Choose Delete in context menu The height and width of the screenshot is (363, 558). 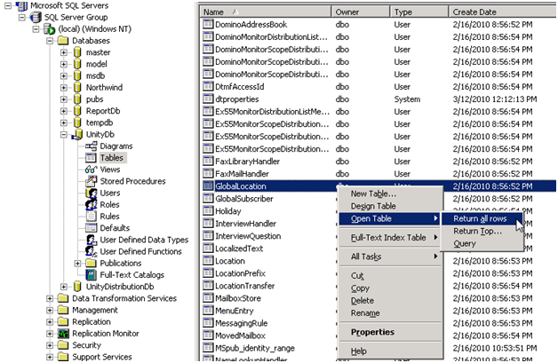pos(390,301)
